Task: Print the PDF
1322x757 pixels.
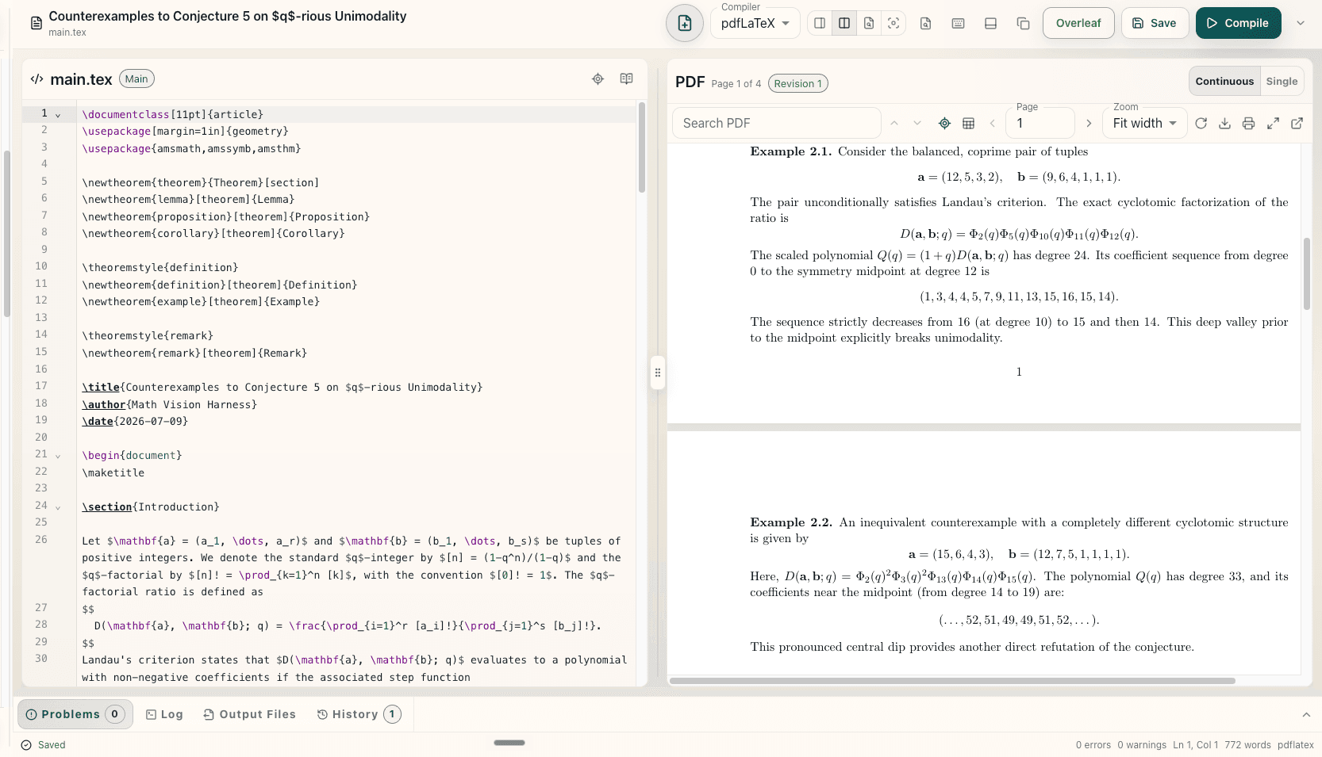Action: coord(1248,123)
